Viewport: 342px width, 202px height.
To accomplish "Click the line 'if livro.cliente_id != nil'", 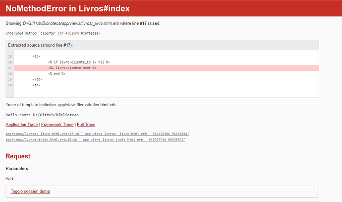I will point(79,62).
